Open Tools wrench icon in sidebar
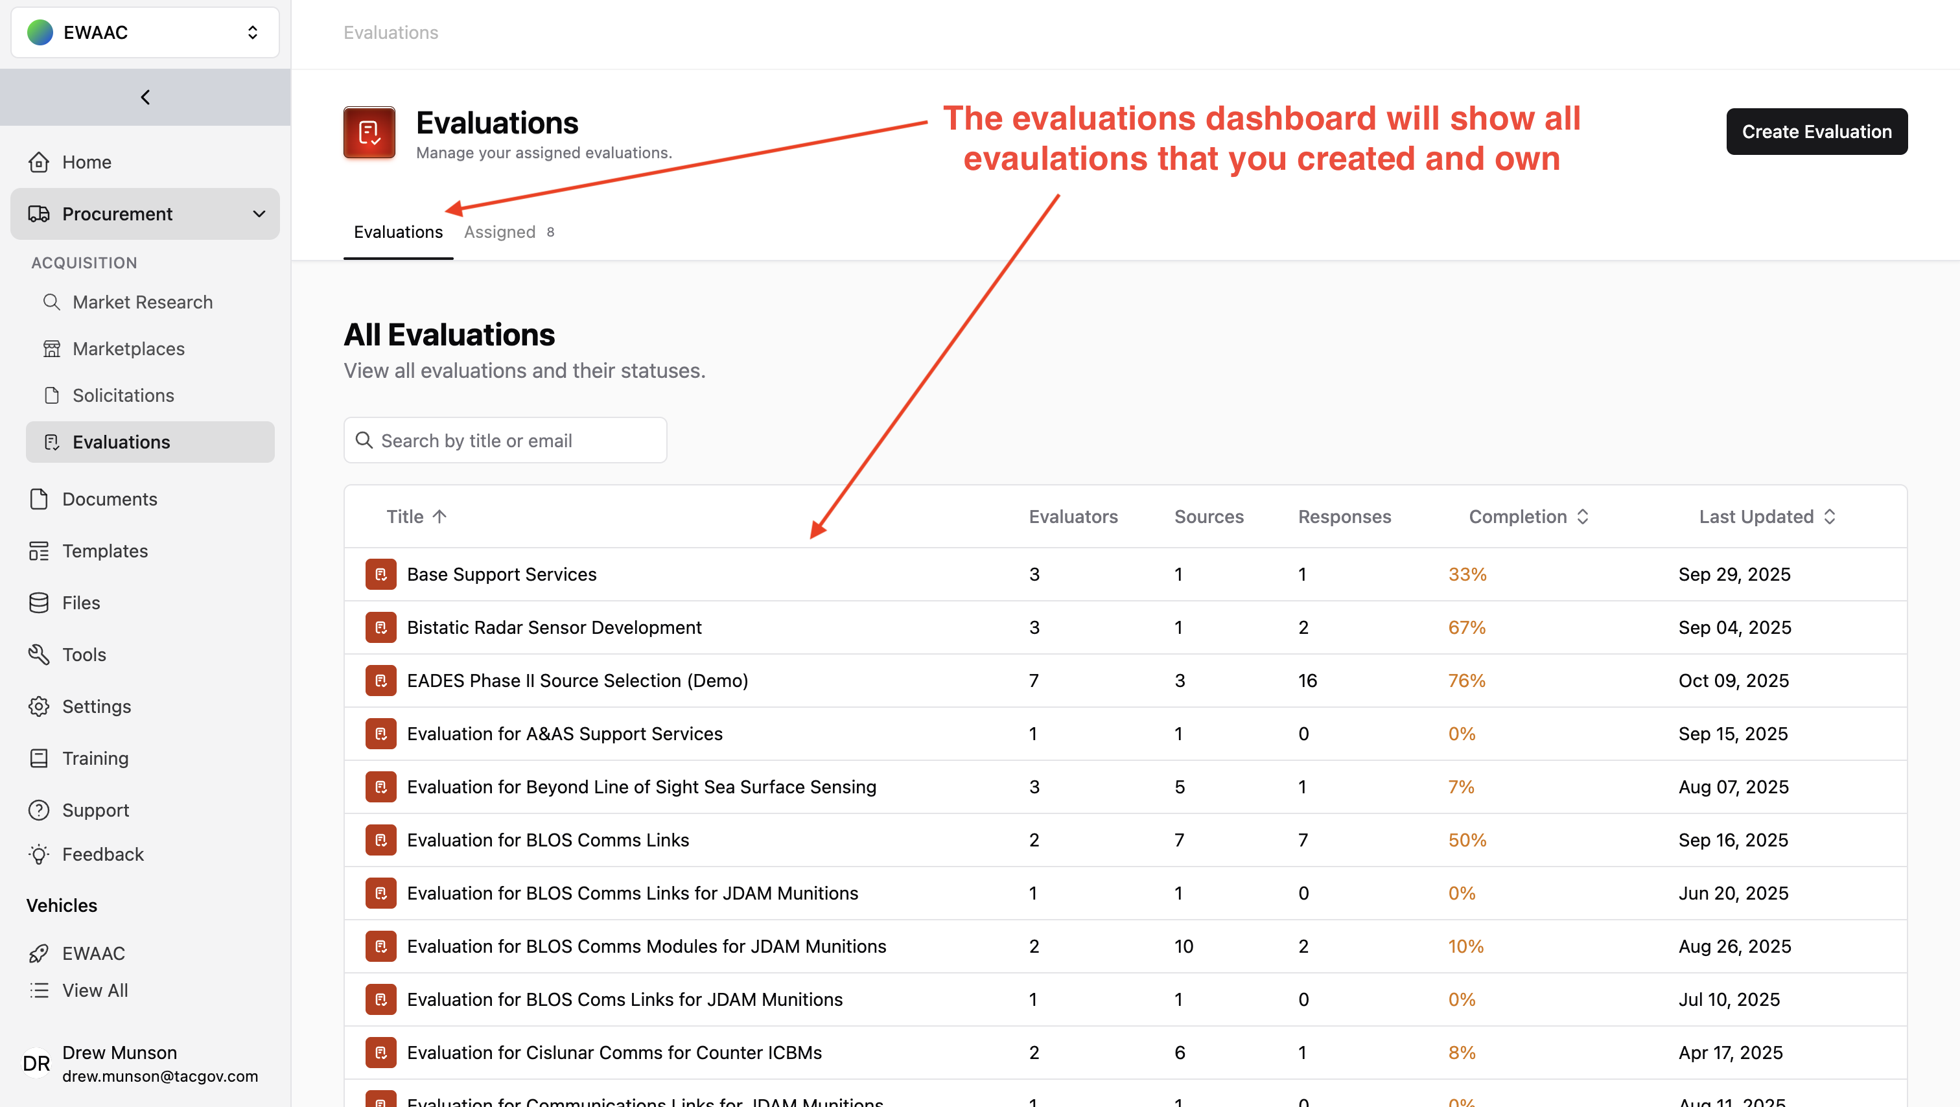The width and height of the screenshot is (1960, 1107). pyautogui.click(x=39, y=655)
